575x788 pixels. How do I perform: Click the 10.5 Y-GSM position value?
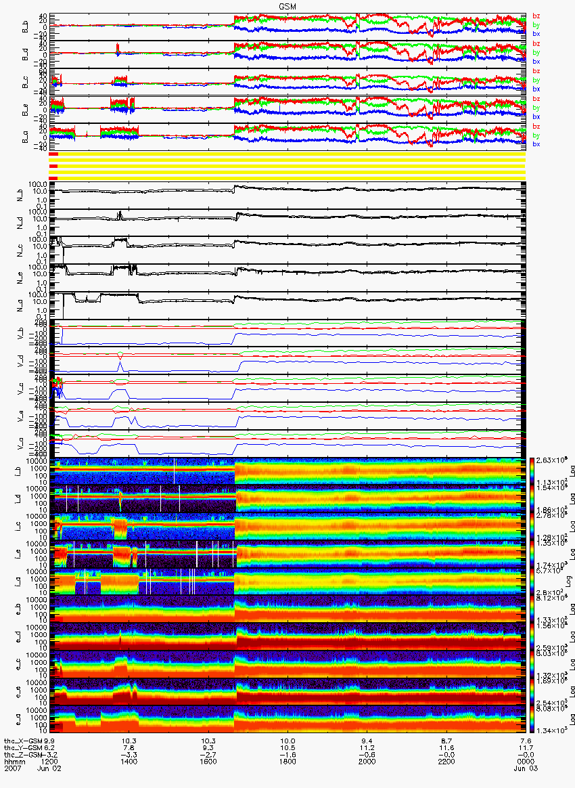(287, 748)
